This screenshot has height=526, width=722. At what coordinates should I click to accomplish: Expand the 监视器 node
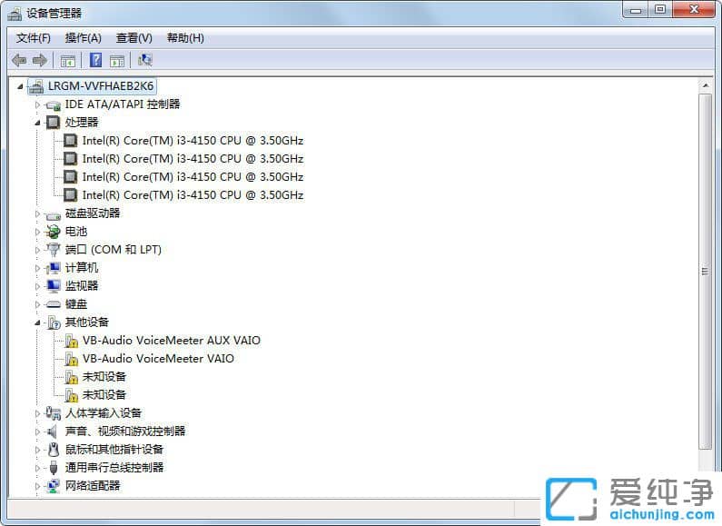click(38, 286)
